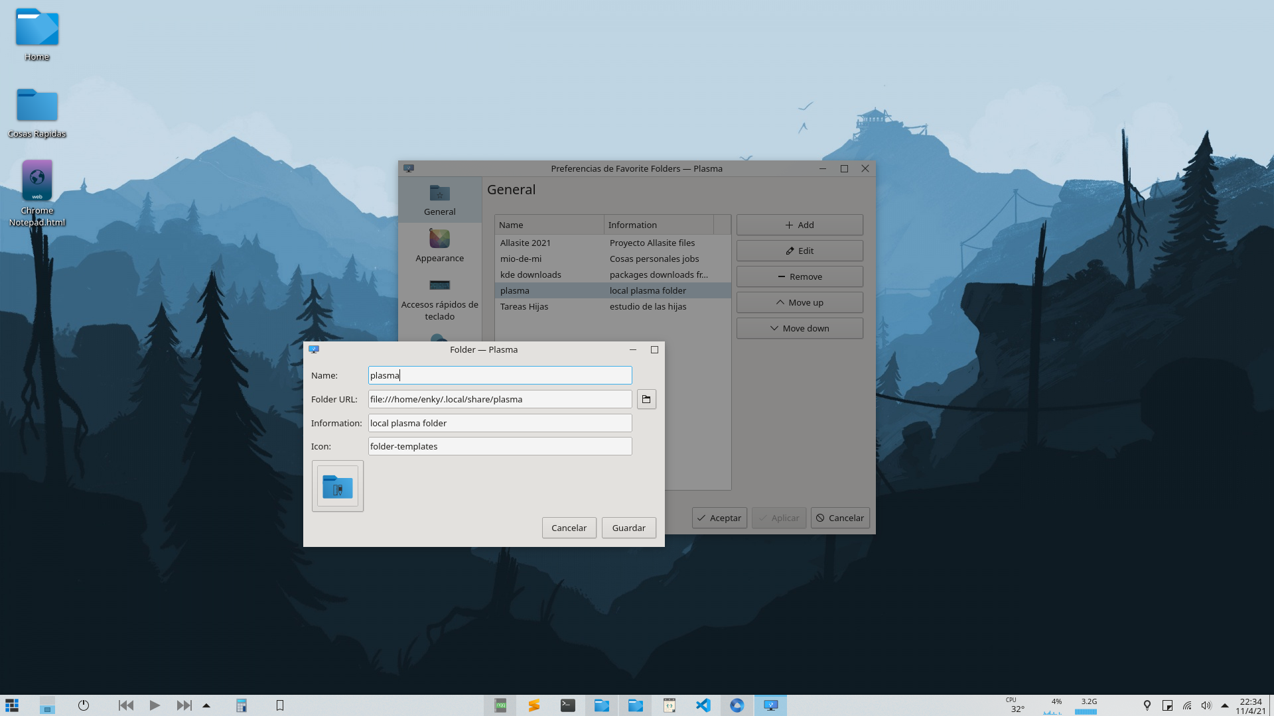Select the General category in the sidebar
Viewport: 1274px width, 716px height.
point(440,200)
